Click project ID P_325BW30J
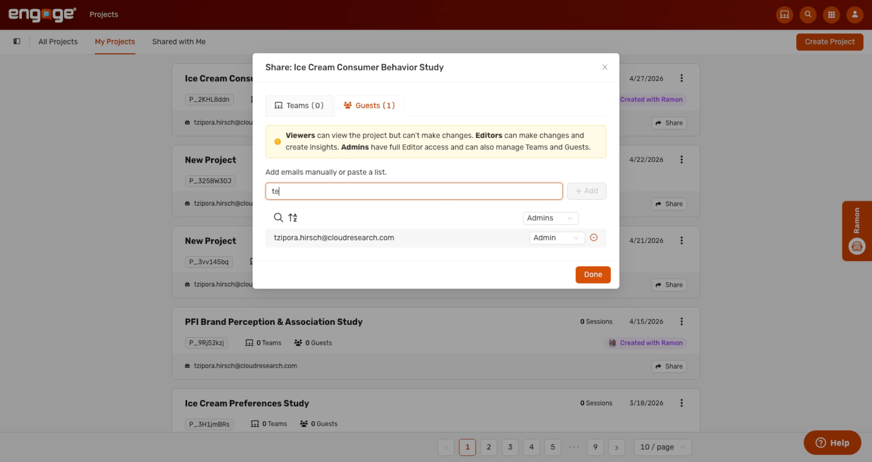This screenshot has height=462, width=872. tap(210, 181)
